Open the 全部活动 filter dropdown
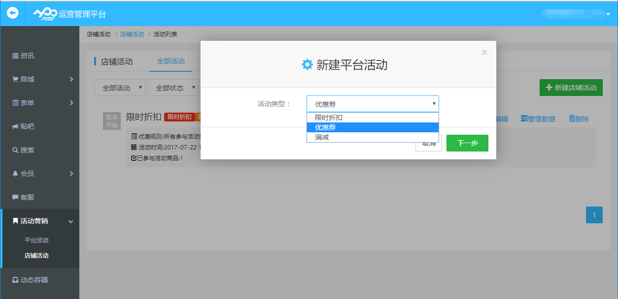The width and height of the screenshot is (618, 299). (x=120, y=87)
